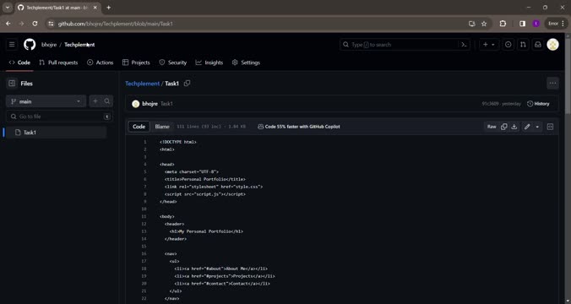Screen dimensions: 571x304
Task: Open the GitHub hamburger navigation menu
Action: (12, 45)
